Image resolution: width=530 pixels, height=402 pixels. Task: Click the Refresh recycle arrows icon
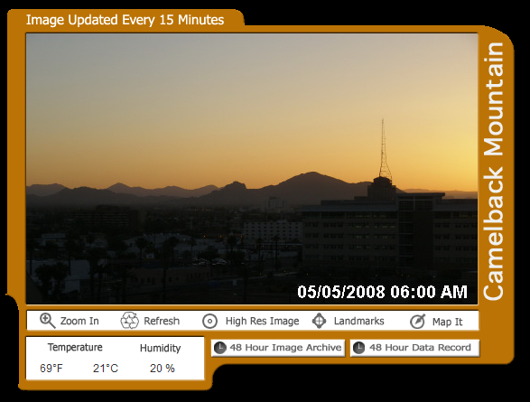pos(129,321)
